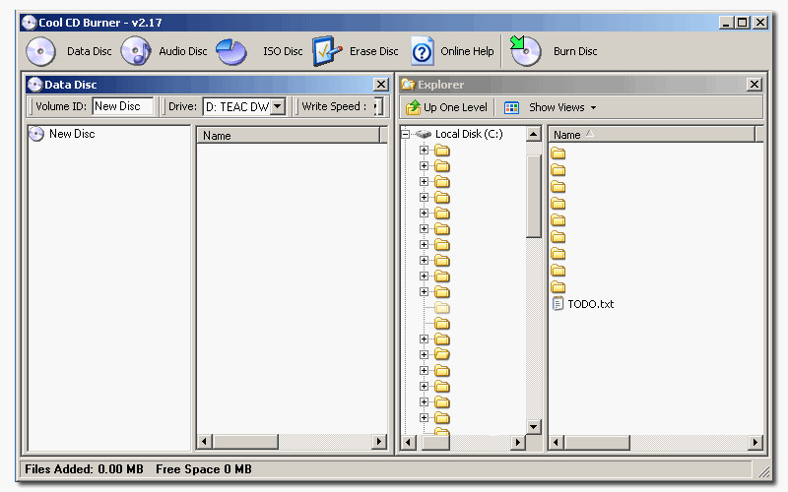
Task: Minimize the Cool CD Burner window
Action: pyautogui.click(x=726, y=23)
